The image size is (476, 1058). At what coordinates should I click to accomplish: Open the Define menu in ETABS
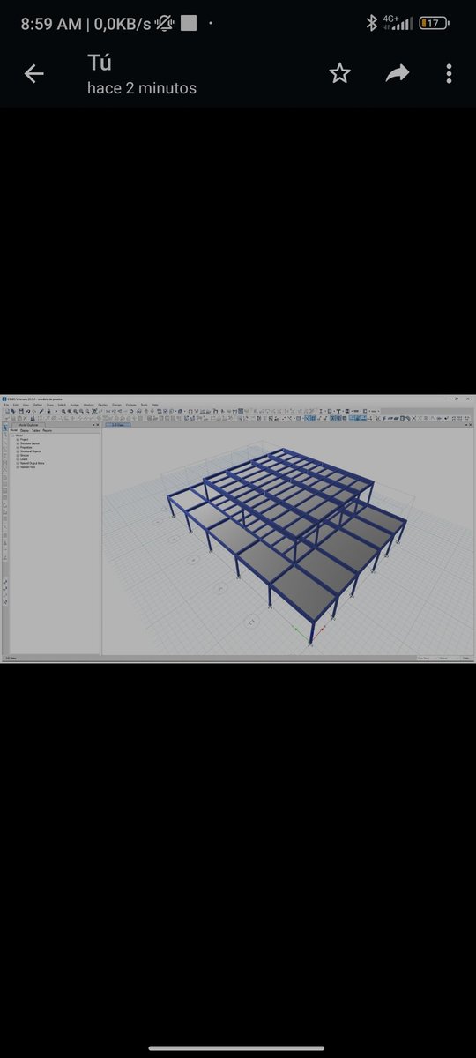click(x=37, y=405)
